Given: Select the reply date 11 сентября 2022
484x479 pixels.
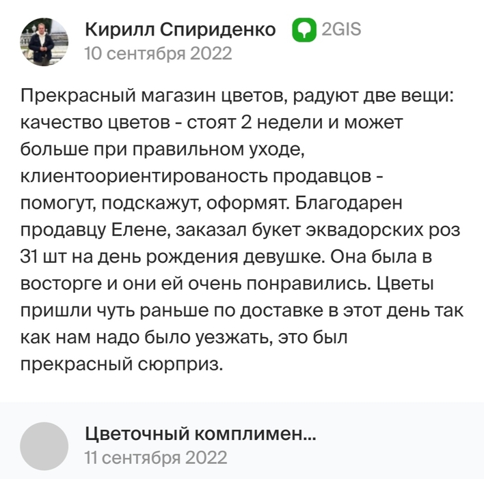Looking at the screenshot, I should coord(156,458).
